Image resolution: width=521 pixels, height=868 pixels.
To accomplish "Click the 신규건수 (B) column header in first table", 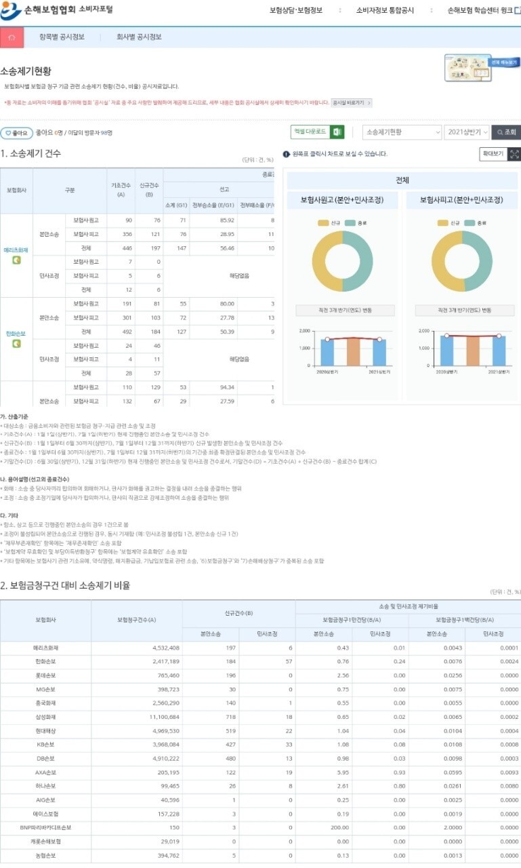I will [149, 191].
